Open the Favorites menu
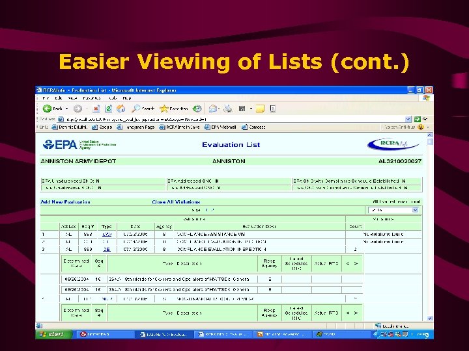The height and width of the screenshot is (351, 469). (92, 98)
